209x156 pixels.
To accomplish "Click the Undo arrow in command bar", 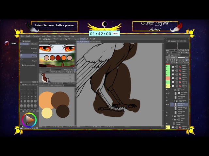I will point(55,39).
